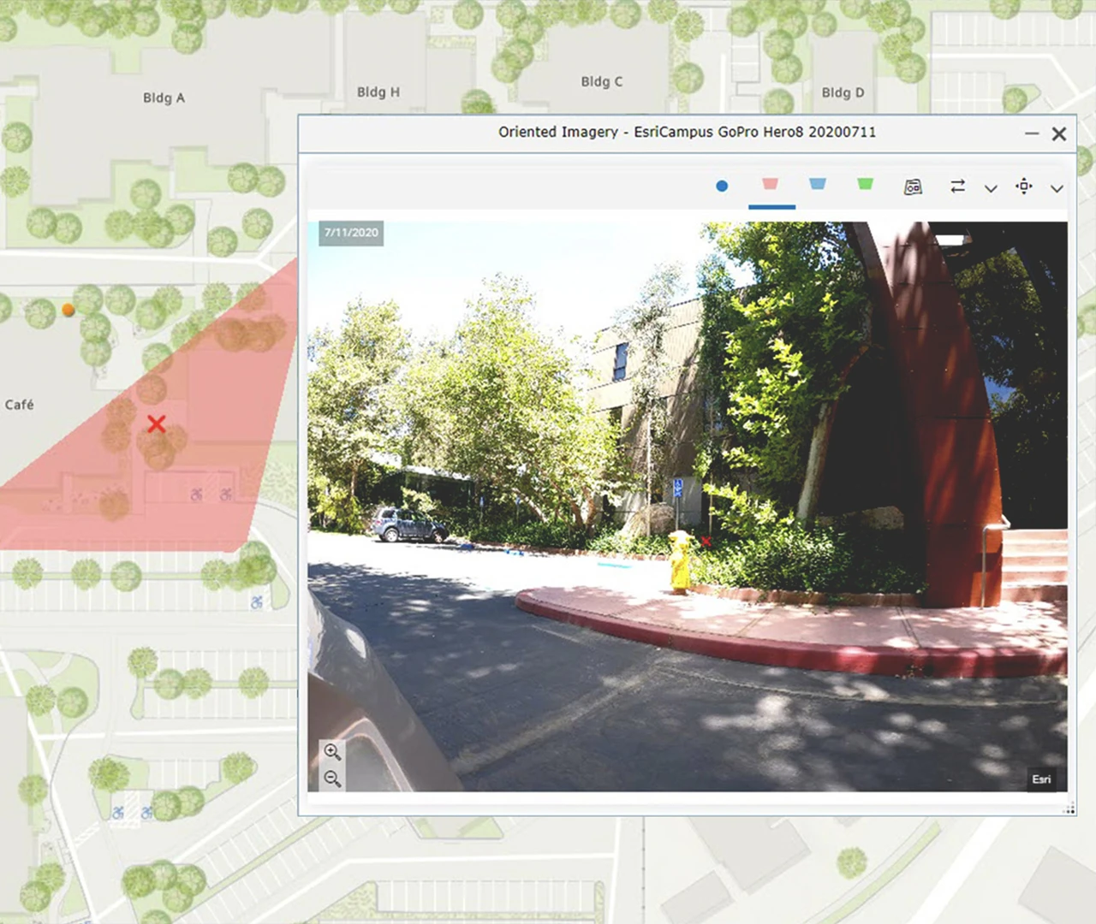Minimize the Oriented Imagery window

click(x=1032, y=133)
